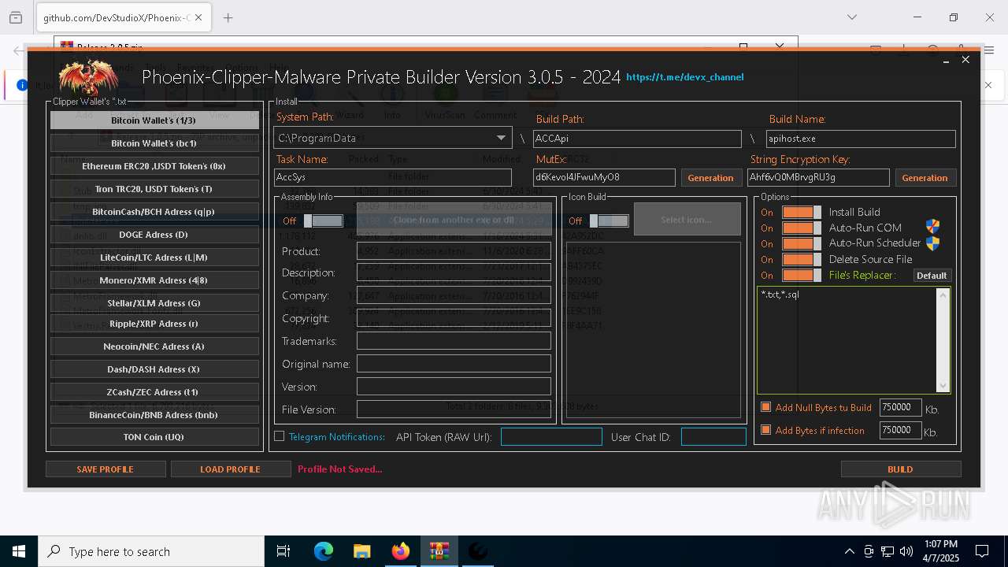Click String Encryption Key Generation button
This screenshot has height=567, width=1008.
pos(925,178)
